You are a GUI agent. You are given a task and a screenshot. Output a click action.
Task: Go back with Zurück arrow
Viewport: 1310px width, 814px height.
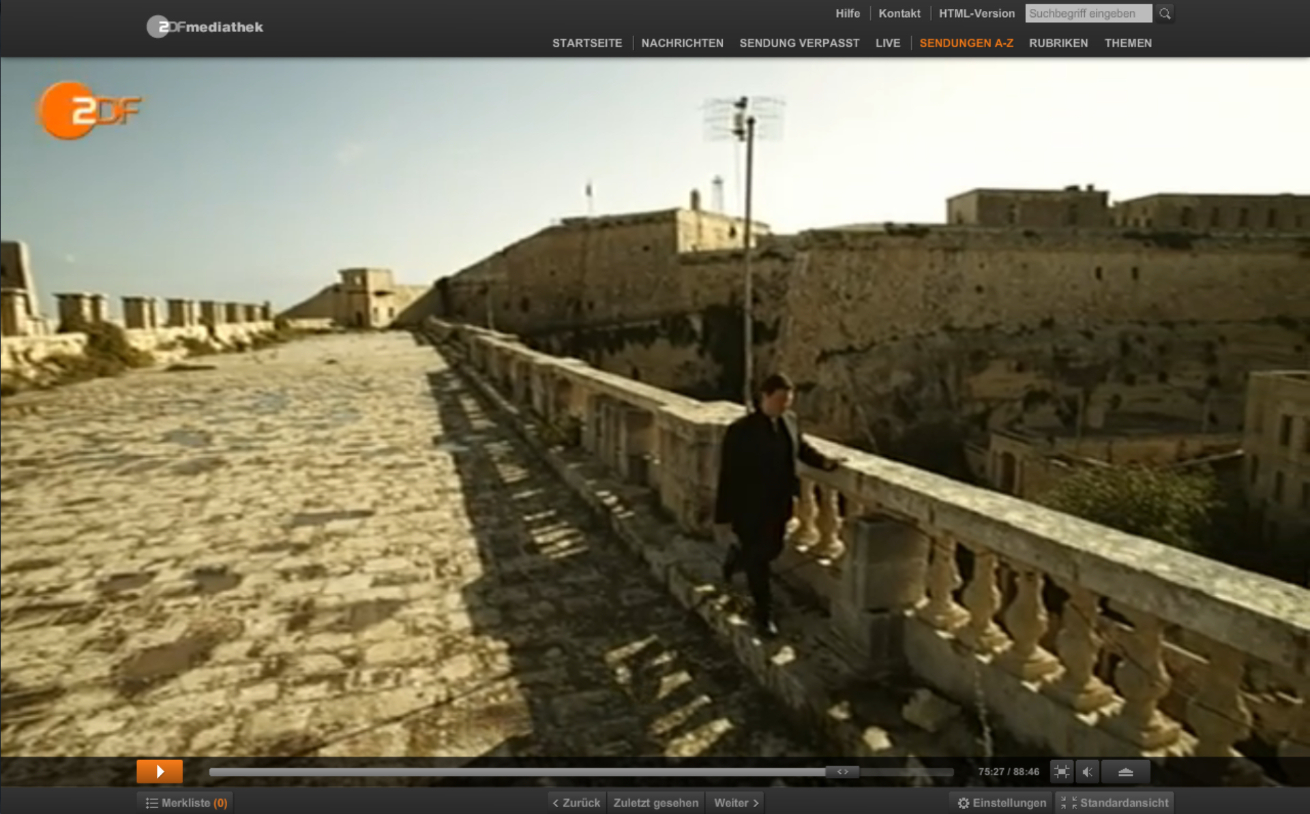576,803
